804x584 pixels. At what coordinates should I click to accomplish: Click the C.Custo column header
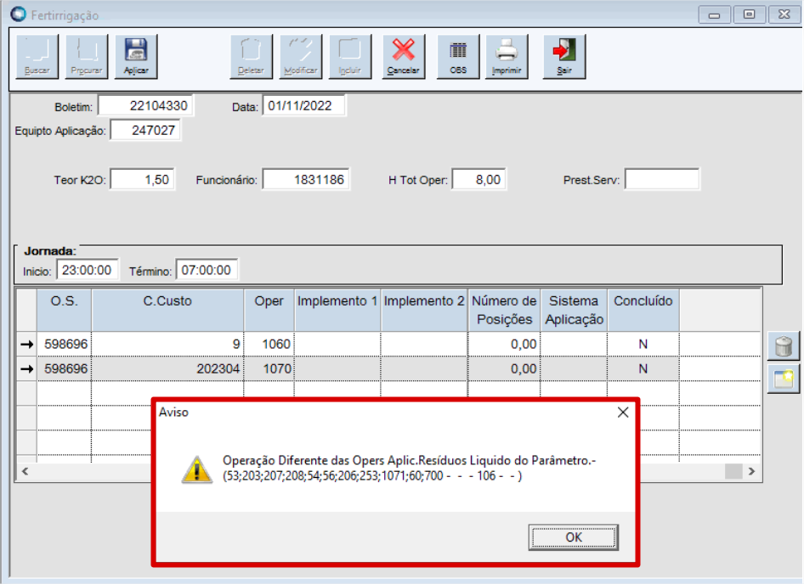pos(167,310)
